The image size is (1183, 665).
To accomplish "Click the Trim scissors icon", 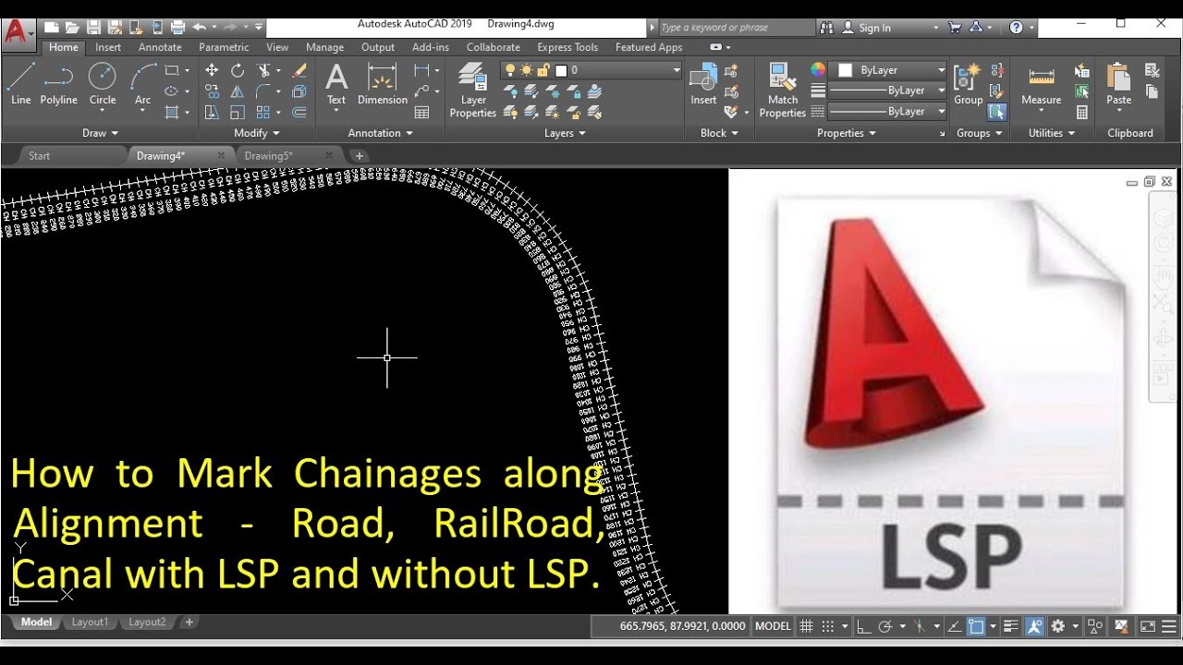I will pos(263,70).
